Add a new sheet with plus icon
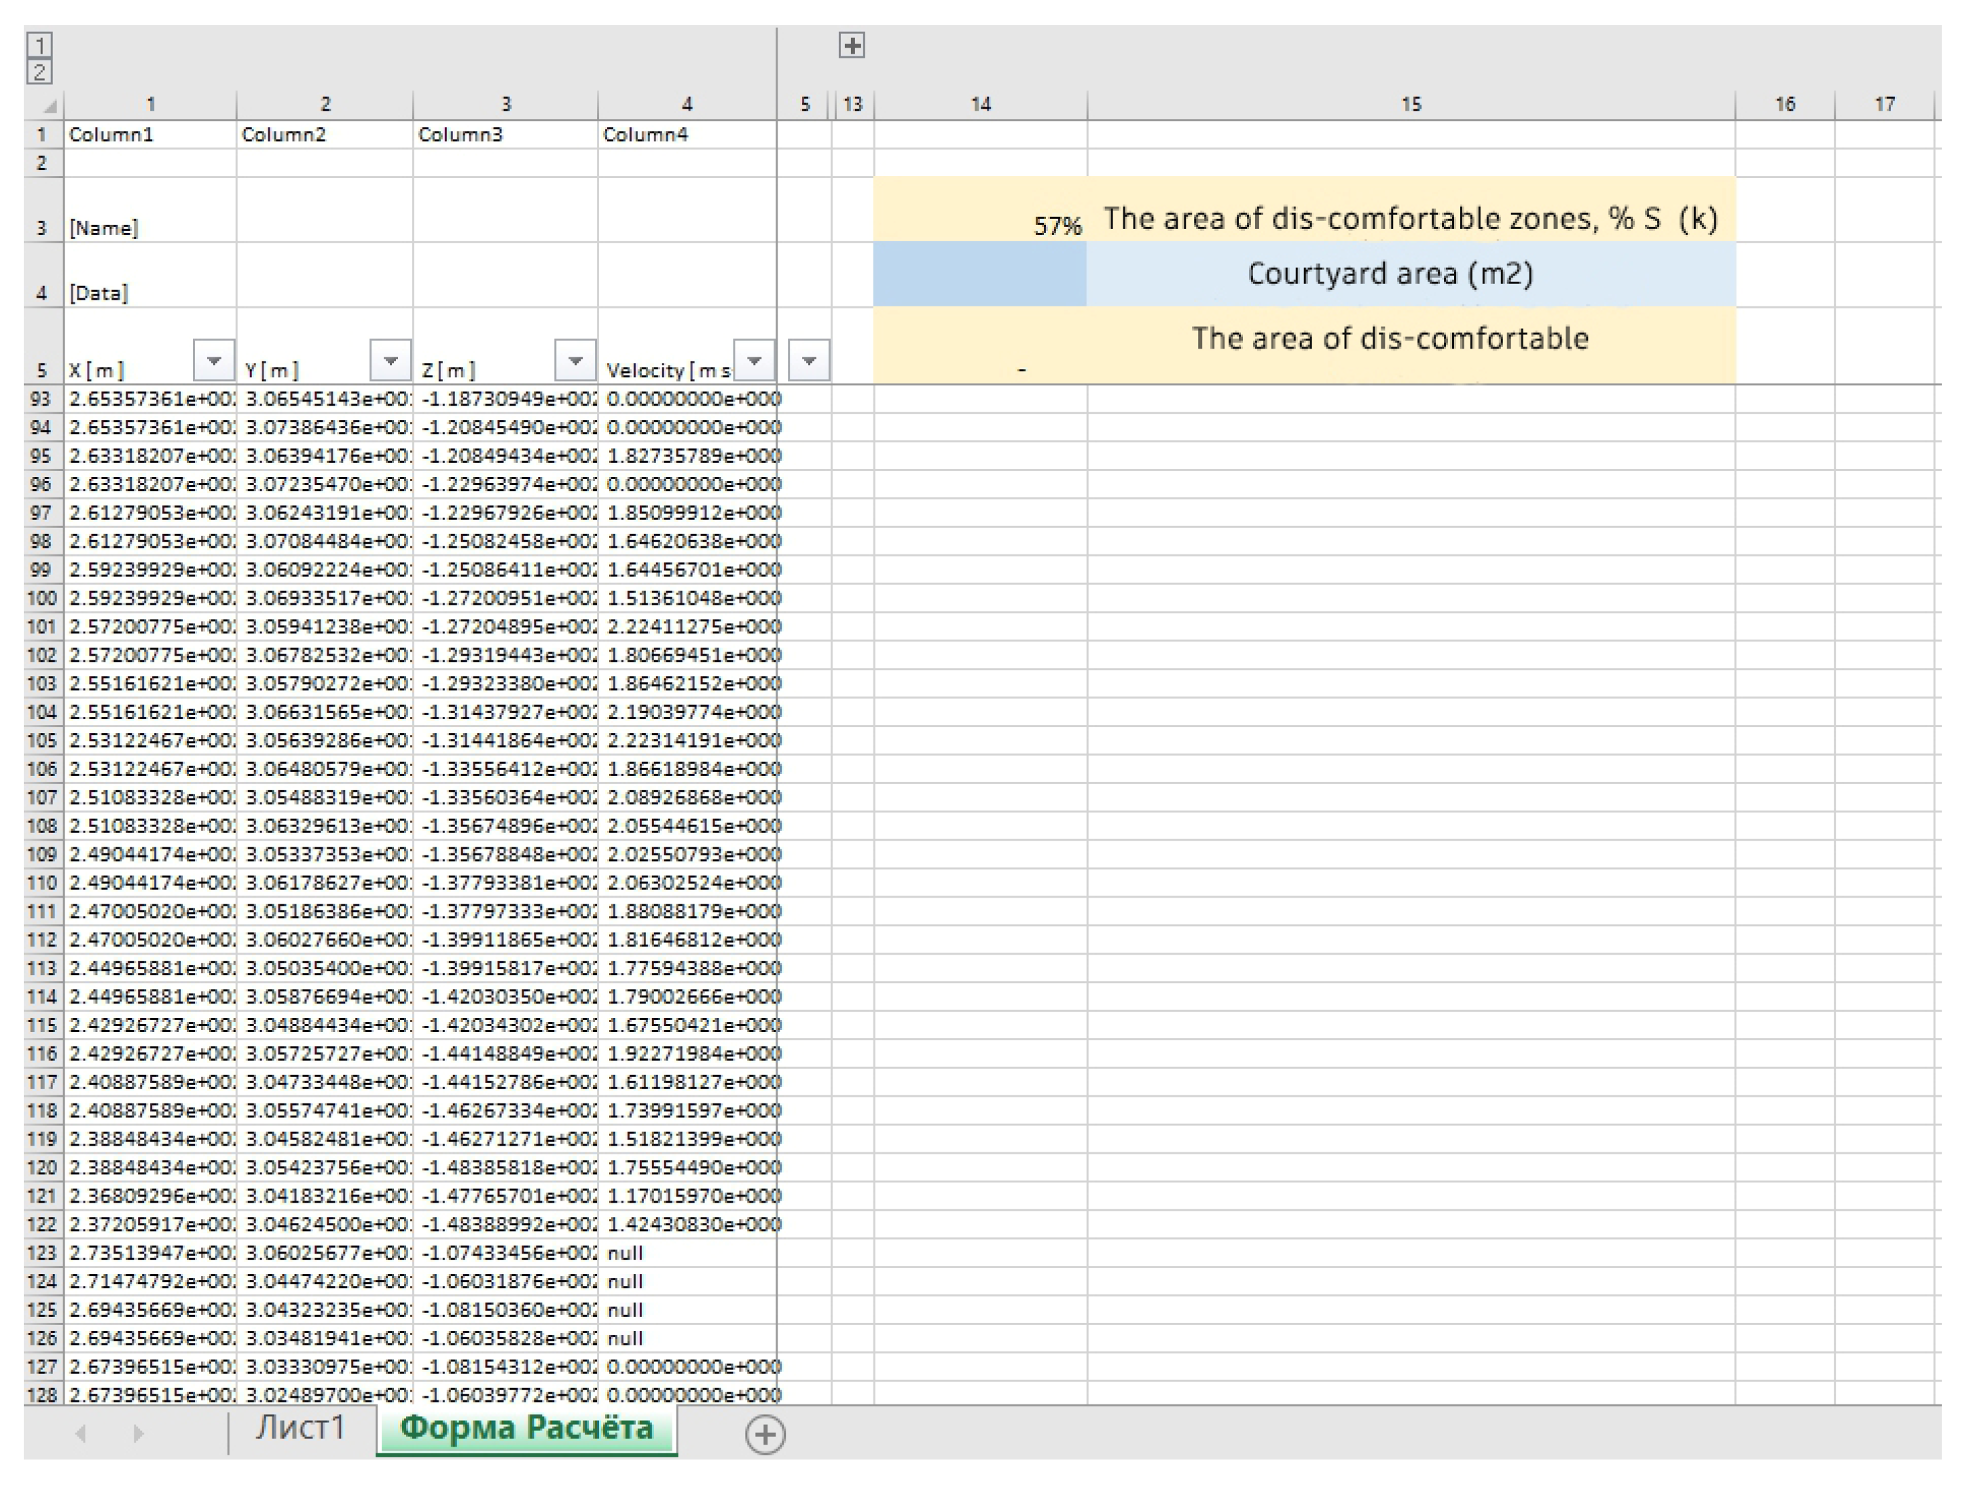Screen dimensions: 1973x1486 click(x=764, y=1434)
